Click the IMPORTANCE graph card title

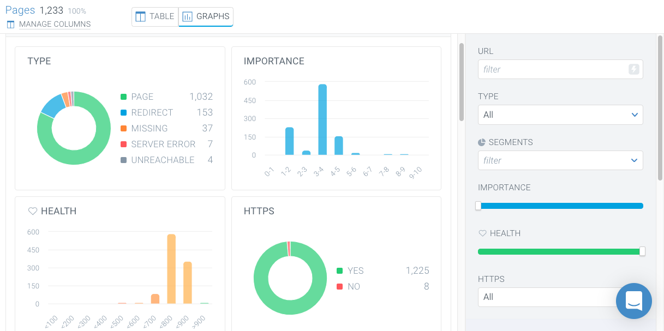coord(274,61)
